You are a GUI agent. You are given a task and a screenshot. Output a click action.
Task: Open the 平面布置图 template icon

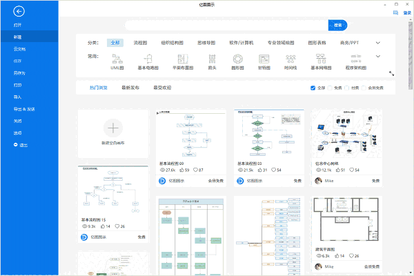click(183, 59)
